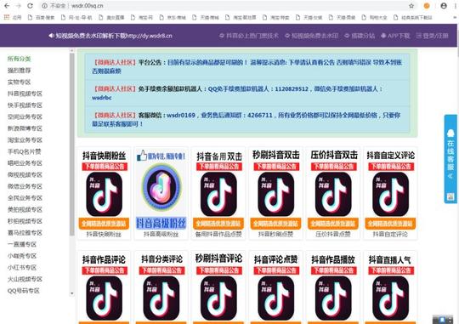Screen dimensions: 459x324
Task: Select 小咖秀专区 category
Action: (22, 256)
